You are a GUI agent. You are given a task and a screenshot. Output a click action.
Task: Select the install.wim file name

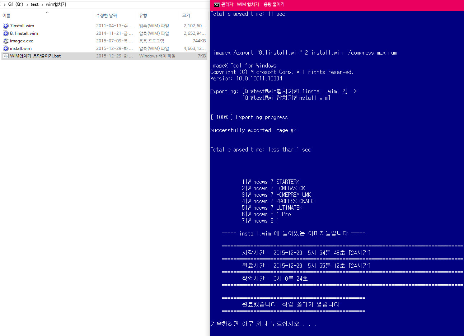pyautogui.click(x=21, y=48)
